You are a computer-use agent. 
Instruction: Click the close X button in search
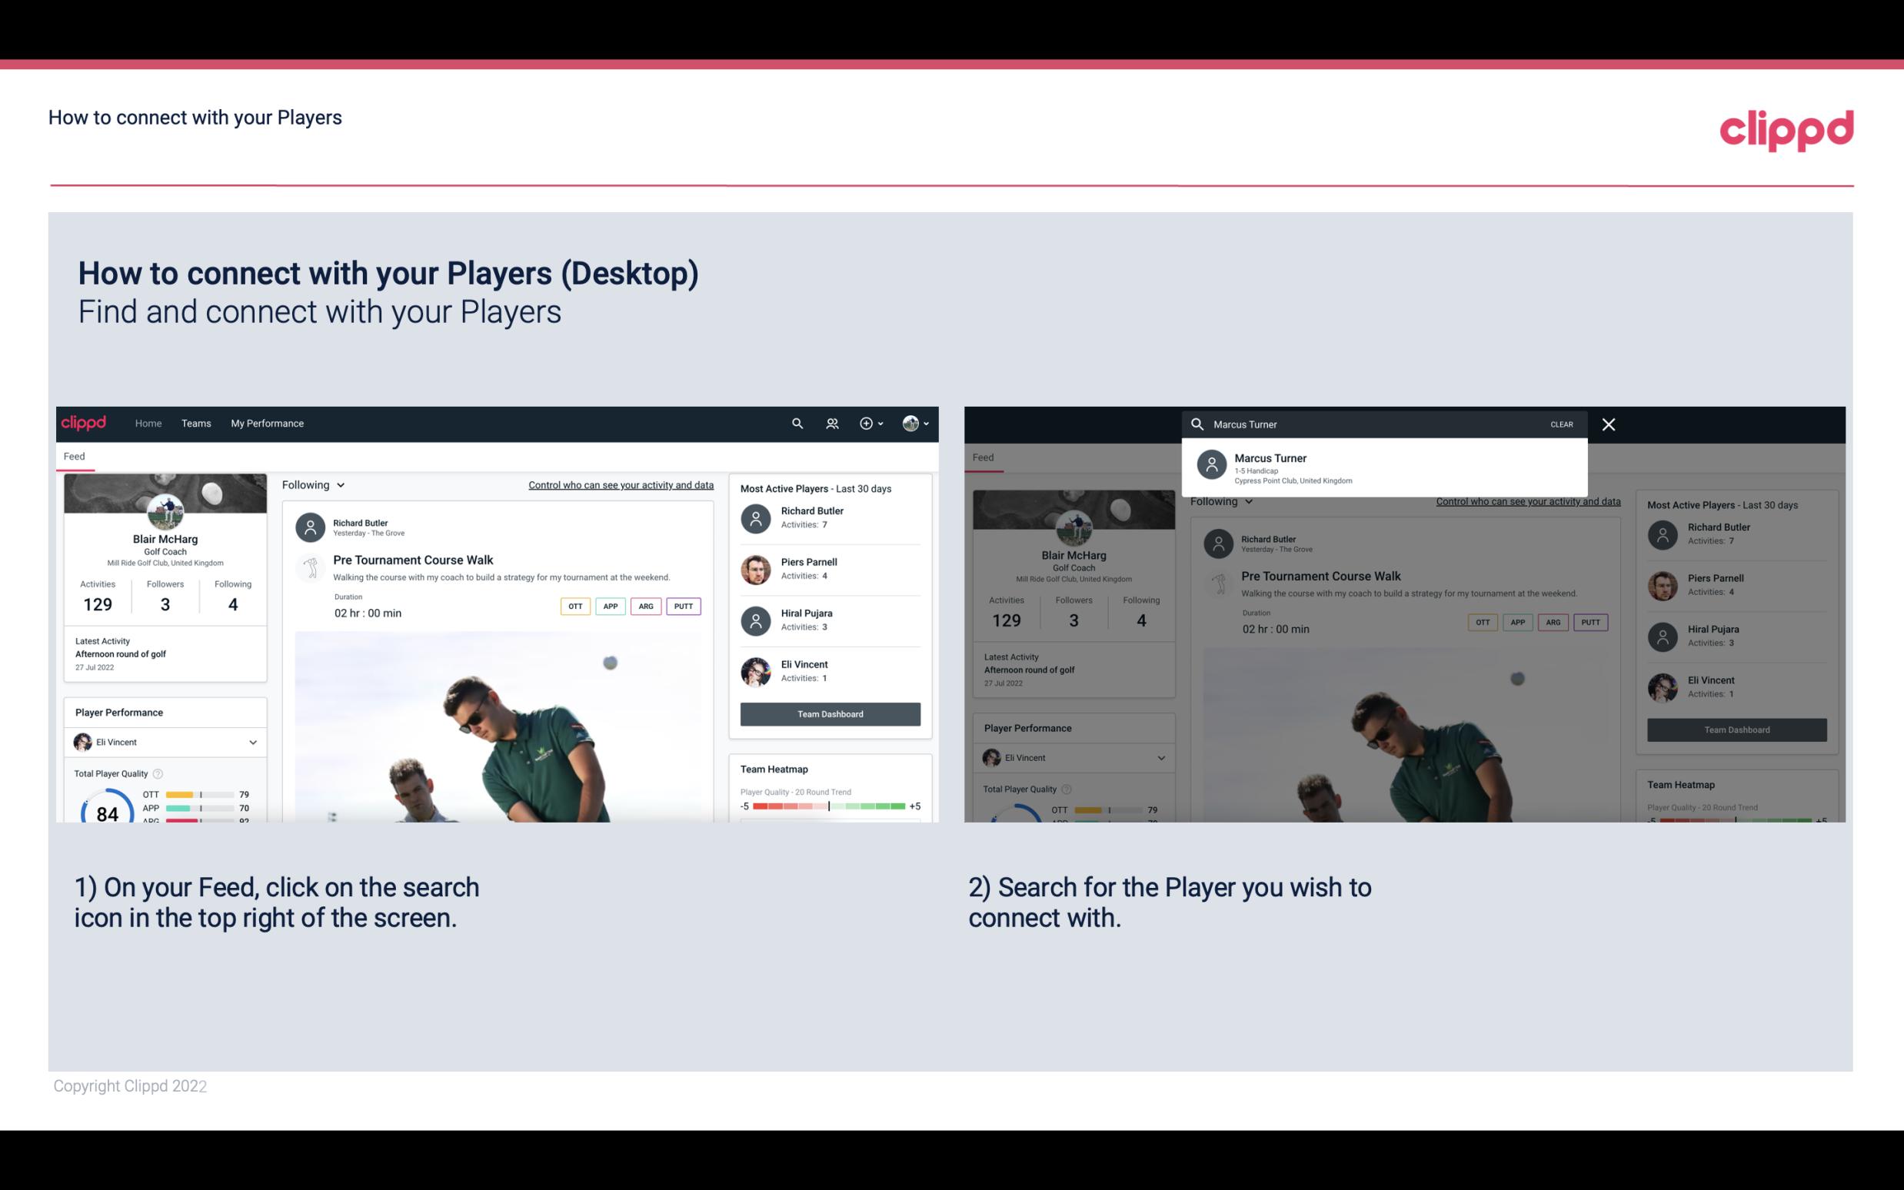[1609, 424]
